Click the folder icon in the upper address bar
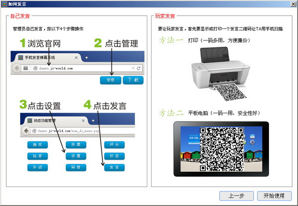 click(26, 68)
